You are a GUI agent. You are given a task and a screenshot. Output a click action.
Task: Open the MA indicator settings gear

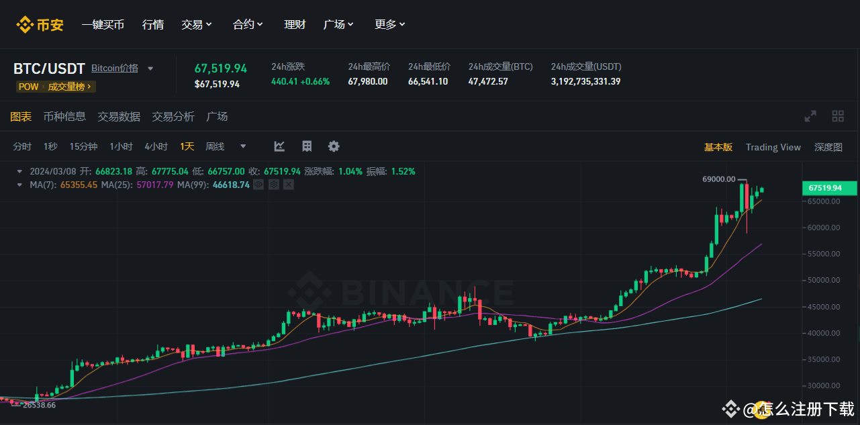point(273,184)
